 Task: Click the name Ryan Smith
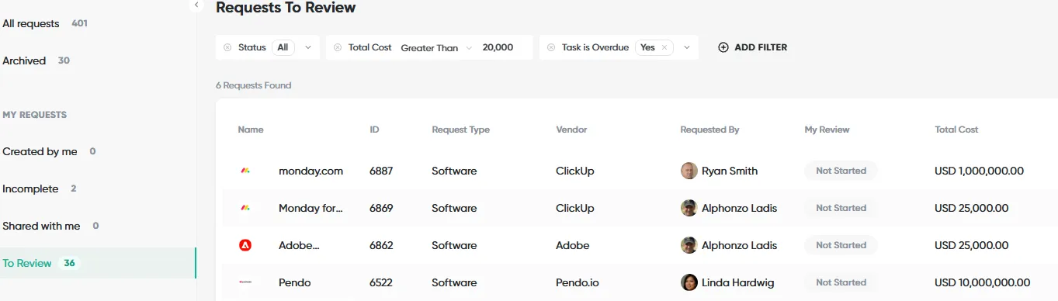(730, 171)
